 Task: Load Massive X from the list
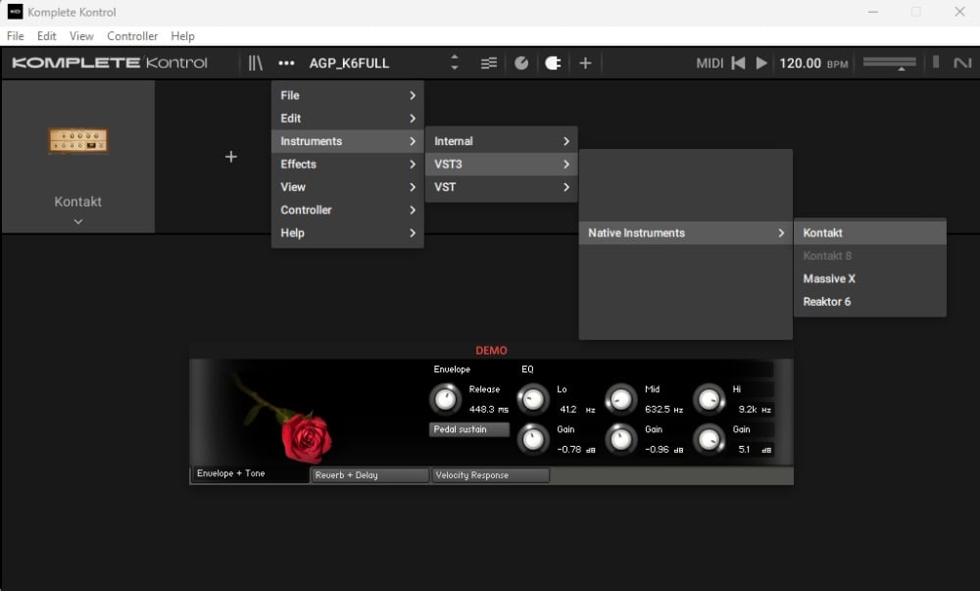[870, 278]
